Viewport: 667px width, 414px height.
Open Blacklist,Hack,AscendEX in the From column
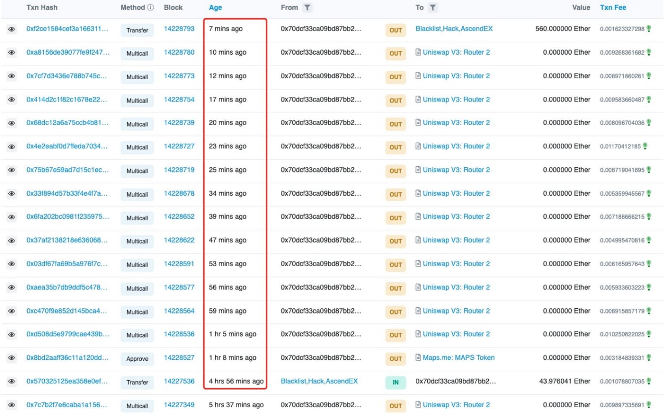point(319,381)
